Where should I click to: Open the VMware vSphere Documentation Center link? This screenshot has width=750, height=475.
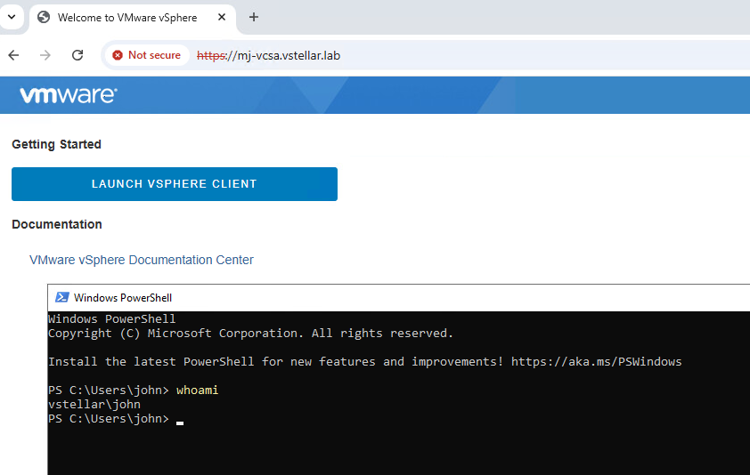coord(142,260)
